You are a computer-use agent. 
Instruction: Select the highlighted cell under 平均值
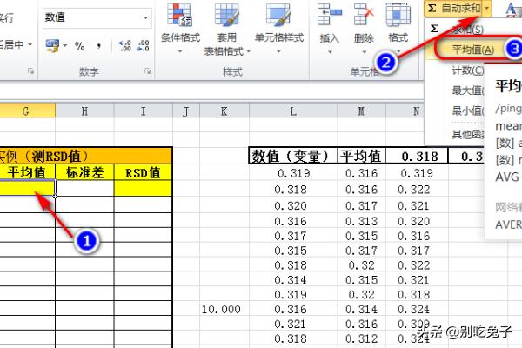[x=27, y=188]
